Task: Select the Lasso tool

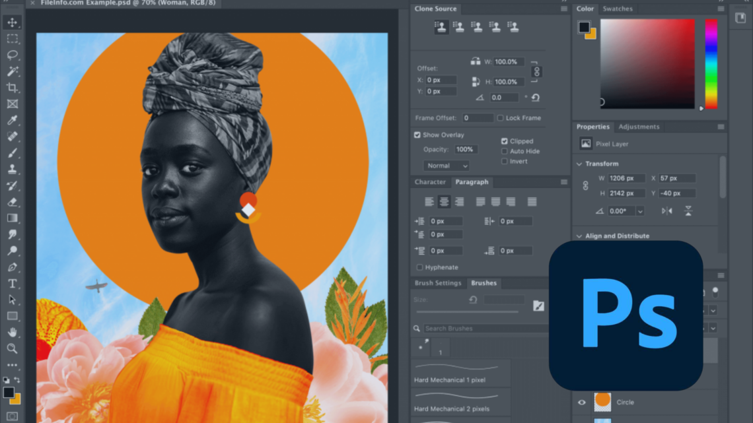Action: (x=13, y=54)
